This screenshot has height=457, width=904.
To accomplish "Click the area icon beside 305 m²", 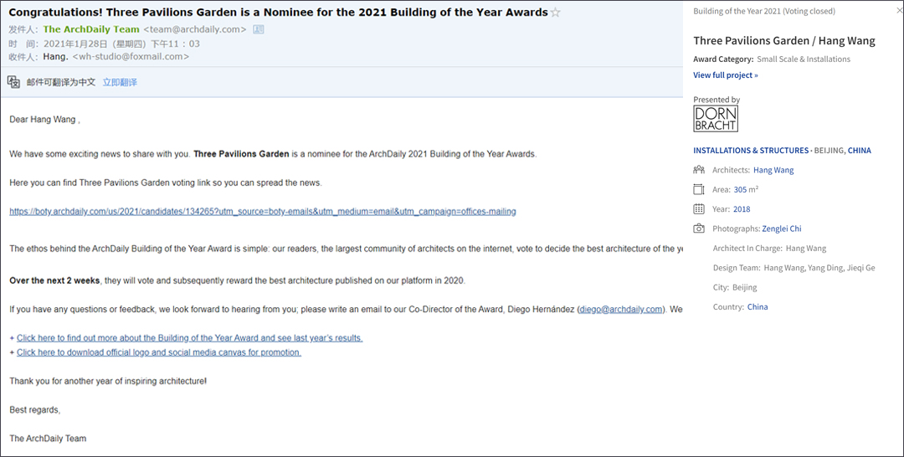I will tap(699, 189).
